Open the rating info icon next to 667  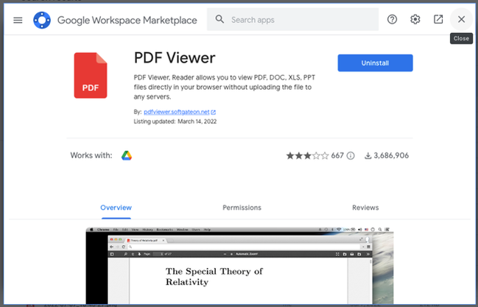click(351, 156)
